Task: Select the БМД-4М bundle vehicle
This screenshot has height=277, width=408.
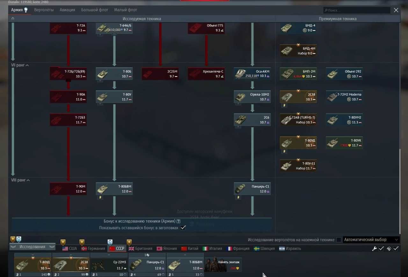Action: click(x=298, y=51)
